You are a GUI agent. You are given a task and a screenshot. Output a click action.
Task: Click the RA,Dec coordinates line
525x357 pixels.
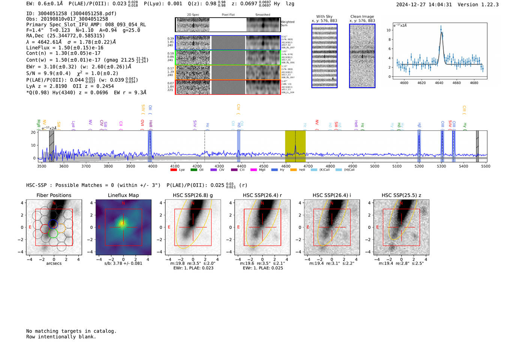(66, 36)
